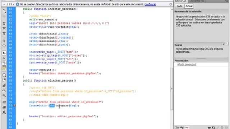Show information about selected property icon in Reglas
The width and height of the screenshot is (230, 129).
tap(223, 44)
